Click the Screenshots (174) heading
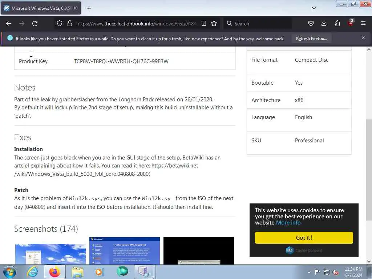 (46, 229)
